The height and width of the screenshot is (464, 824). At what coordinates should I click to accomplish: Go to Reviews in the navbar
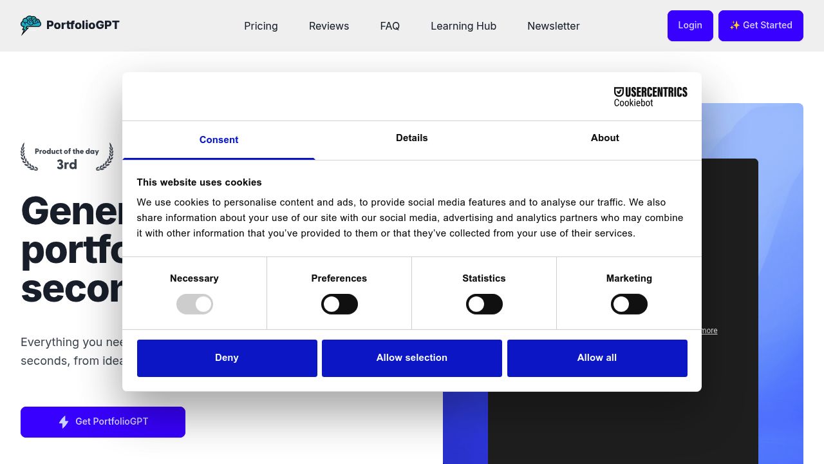click(329, 26)
